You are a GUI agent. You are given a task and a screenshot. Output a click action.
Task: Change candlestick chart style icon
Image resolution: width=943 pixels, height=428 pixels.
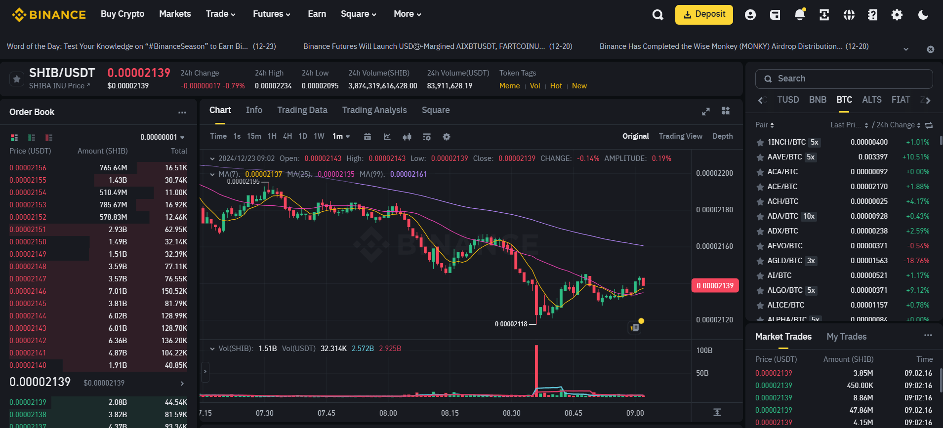click(407, 137)
